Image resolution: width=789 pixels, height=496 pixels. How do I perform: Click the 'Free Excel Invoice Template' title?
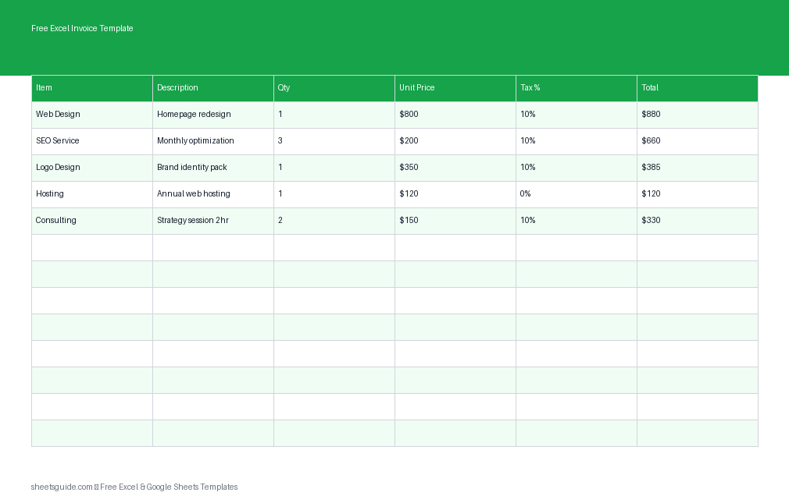82,28
